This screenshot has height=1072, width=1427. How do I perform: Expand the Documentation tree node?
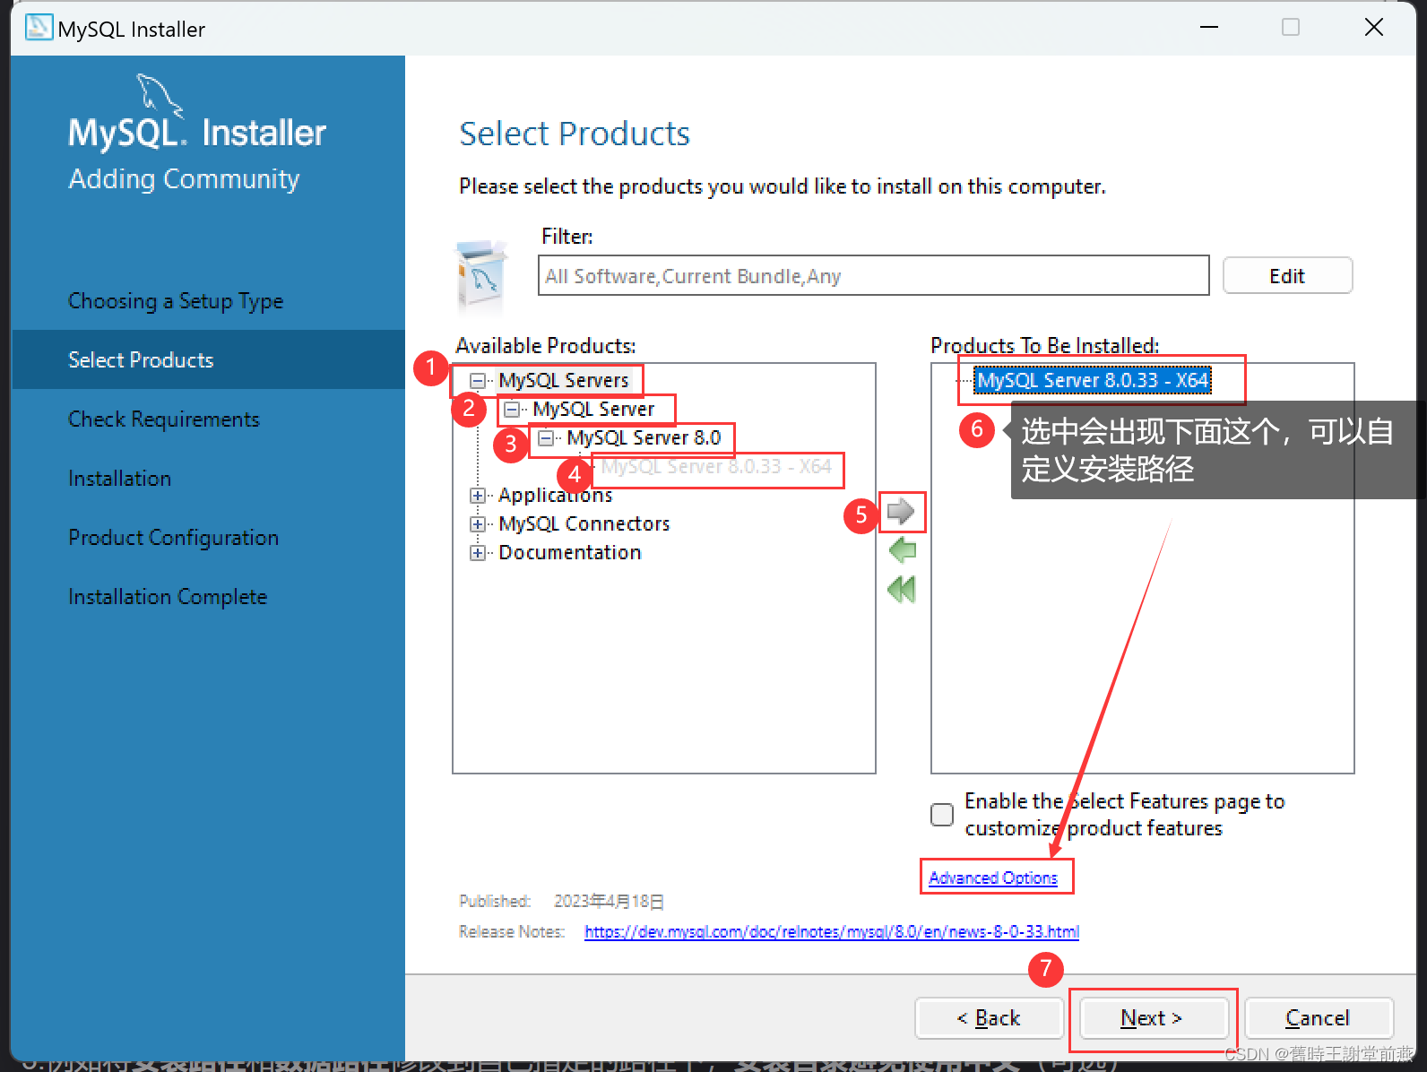[478, 553]
